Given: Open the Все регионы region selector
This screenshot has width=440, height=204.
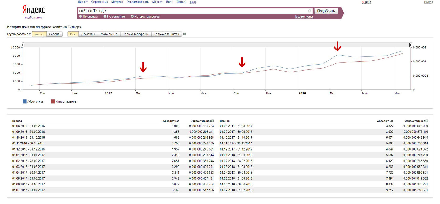Looking at the screenshot, I should tap(304, 17).
